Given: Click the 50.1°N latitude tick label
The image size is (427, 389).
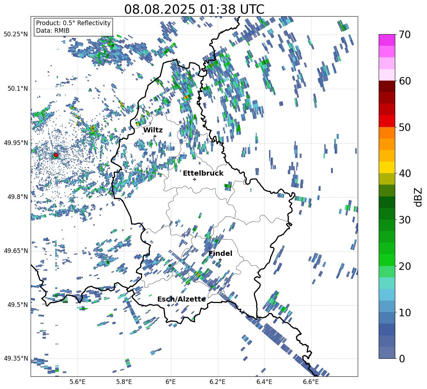Looking at the screenshot, I should [17, 89].
